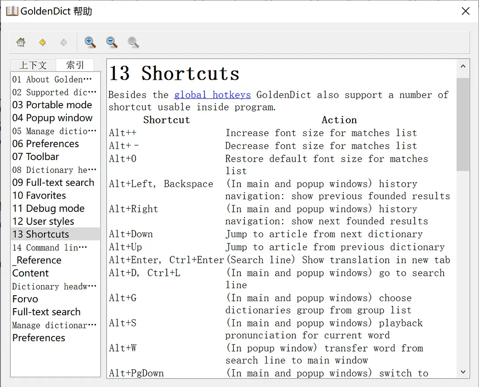Image resolution: width=479 pixels, height=387 pixels.
Task: Click the 13 Shortcuts page heading
Action: (174, 74)
